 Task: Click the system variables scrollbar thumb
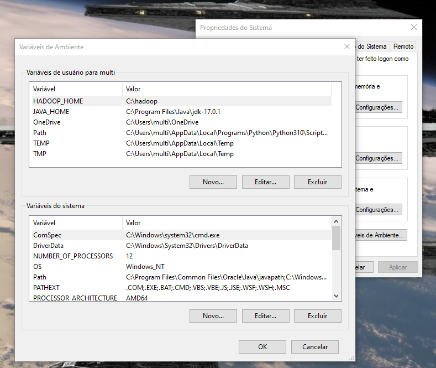[336, 238]
